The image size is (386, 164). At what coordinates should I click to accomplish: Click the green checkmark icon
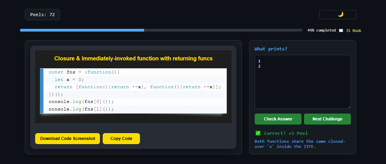point(258,133)
